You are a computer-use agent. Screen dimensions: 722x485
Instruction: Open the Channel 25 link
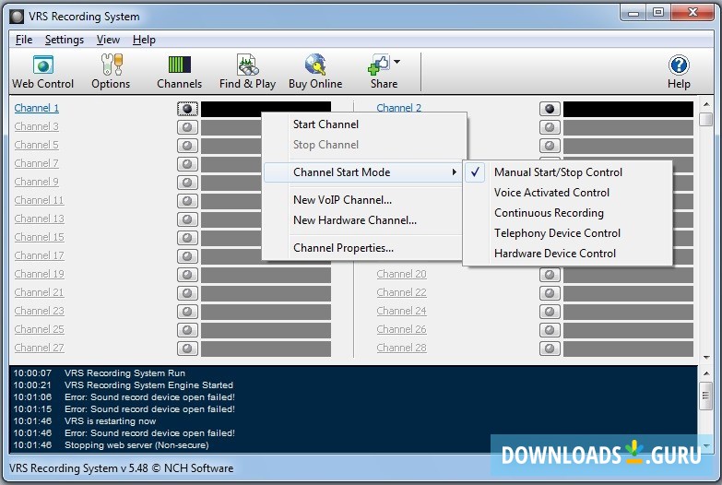click(39, 329)
